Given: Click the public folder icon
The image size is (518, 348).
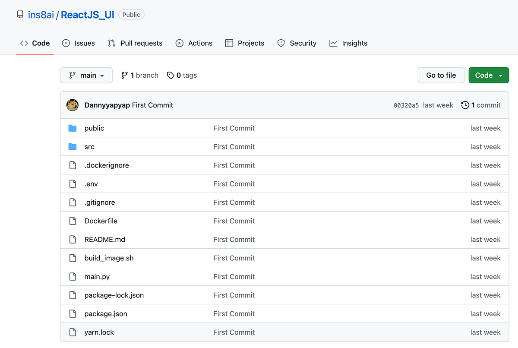Looking at the screenshot, I should [x=72, y=128].
